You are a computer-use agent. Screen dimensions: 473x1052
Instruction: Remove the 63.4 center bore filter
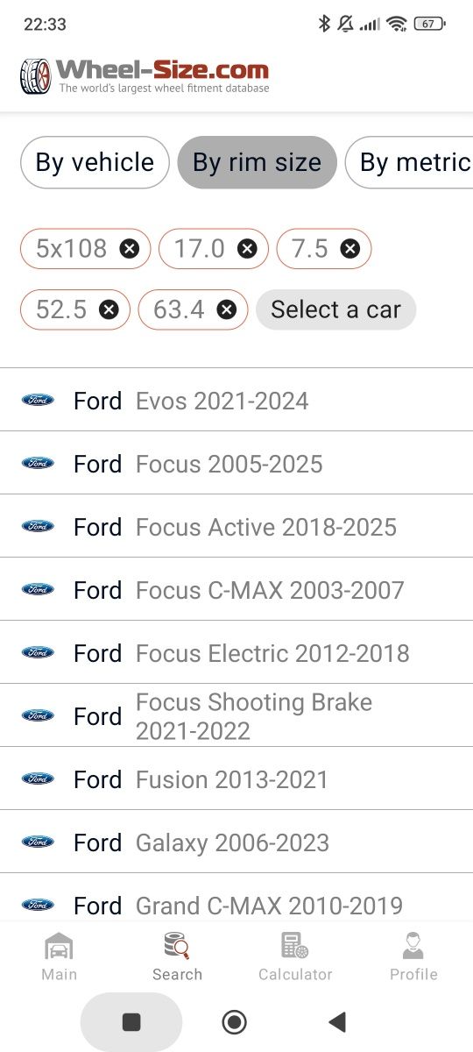[227, 309]
